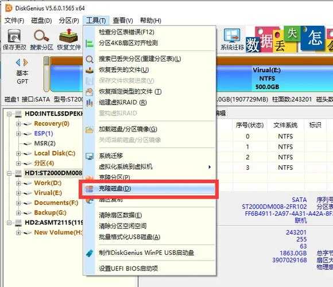Collapse the HD0 disk tree node
Screen dimensions: 333x287
click(x=9, y=114)
